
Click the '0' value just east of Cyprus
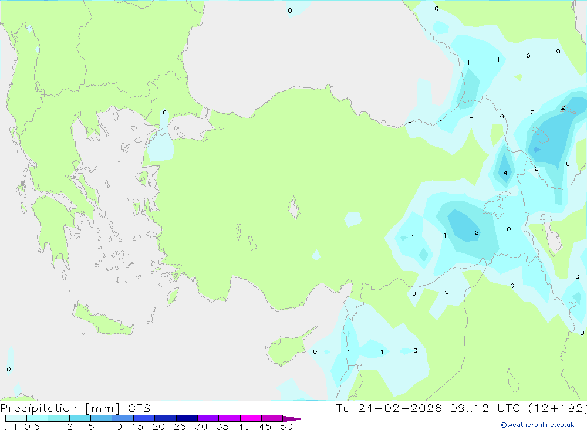coord(315,352)
